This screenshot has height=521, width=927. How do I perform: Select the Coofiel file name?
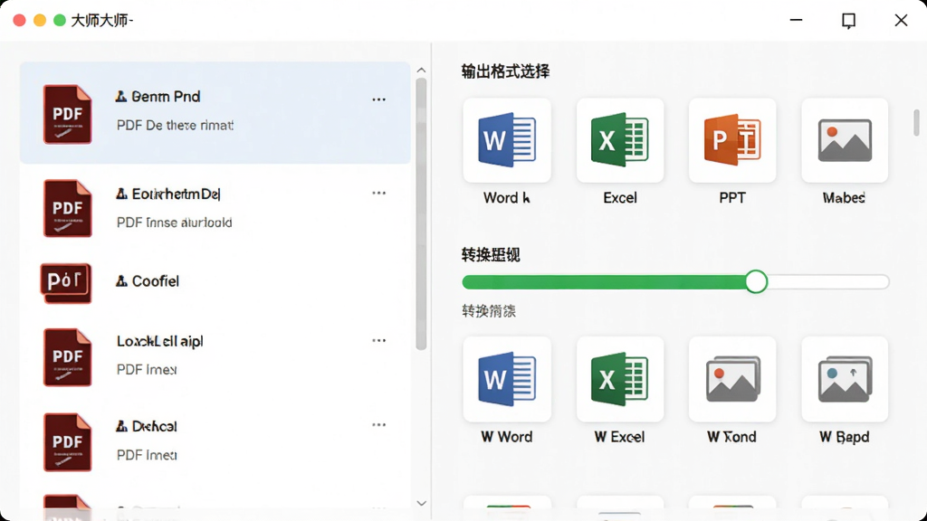156,281
